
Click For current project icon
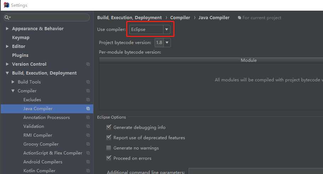pos(239,18)
